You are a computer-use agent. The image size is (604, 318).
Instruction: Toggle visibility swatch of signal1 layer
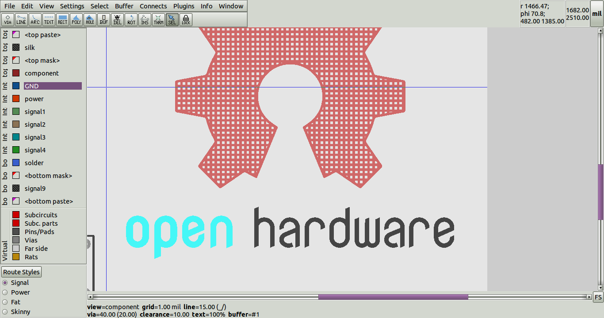click(x=16, y=111)
